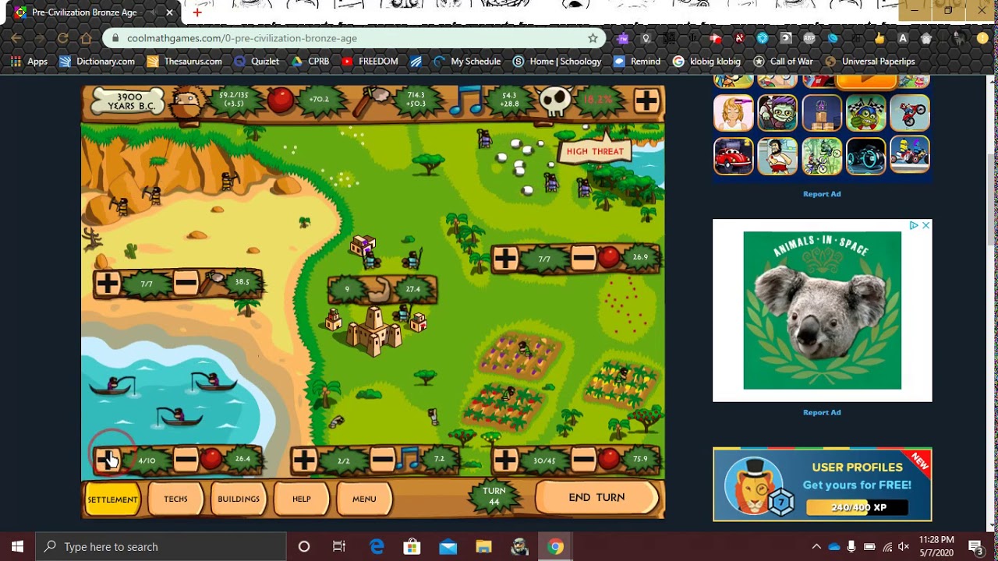Image resolution: width=998 pixels, height=561 pixels.
Task: Open a new Chrome tab
Action: (197, 12)
